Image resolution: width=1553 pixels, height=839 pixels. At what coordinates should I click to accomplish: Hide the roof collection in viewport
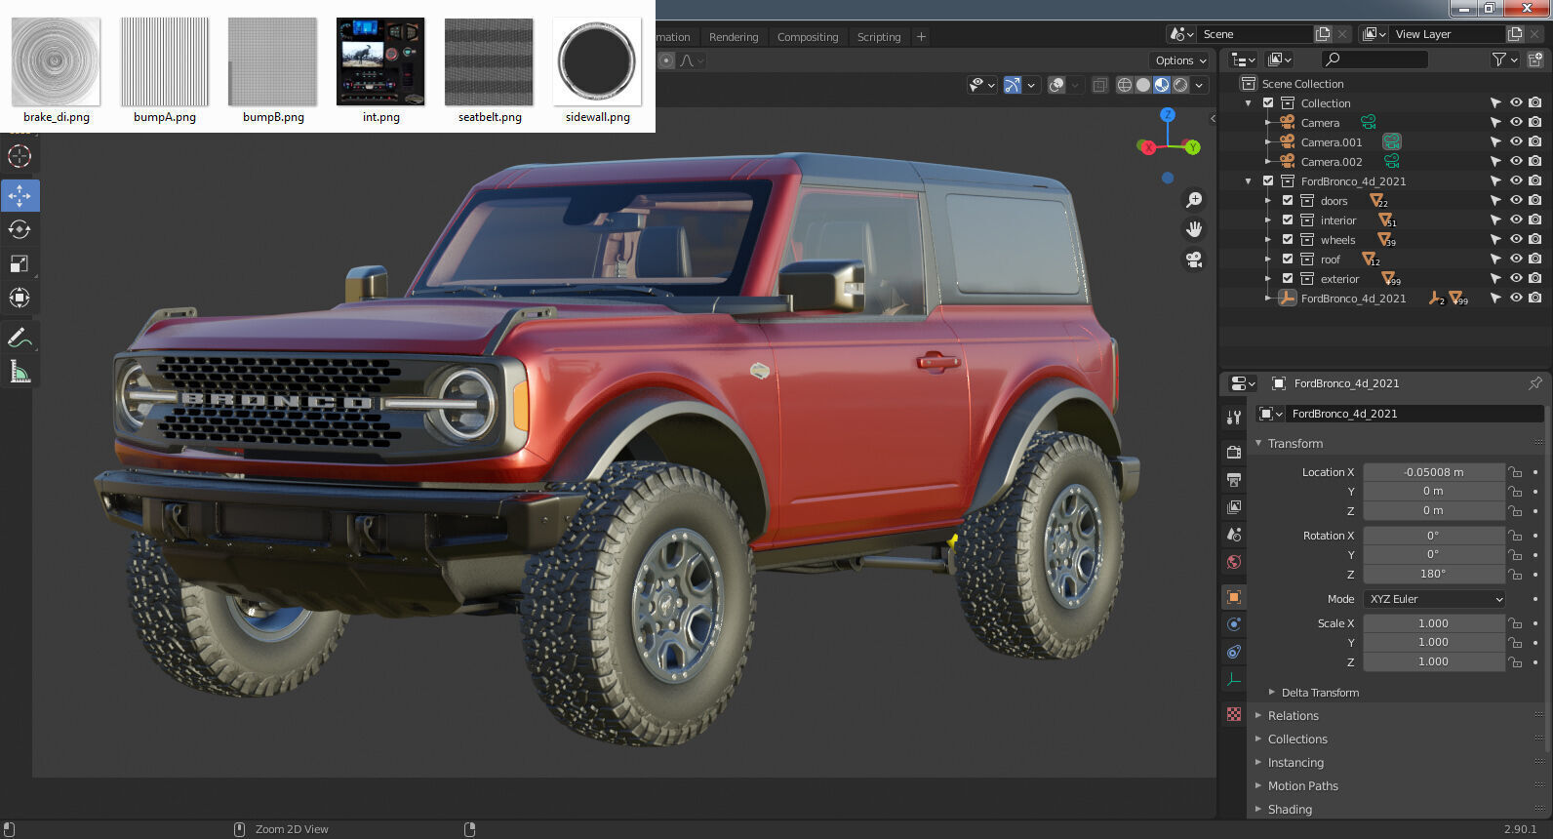[x=1516, y=259]
